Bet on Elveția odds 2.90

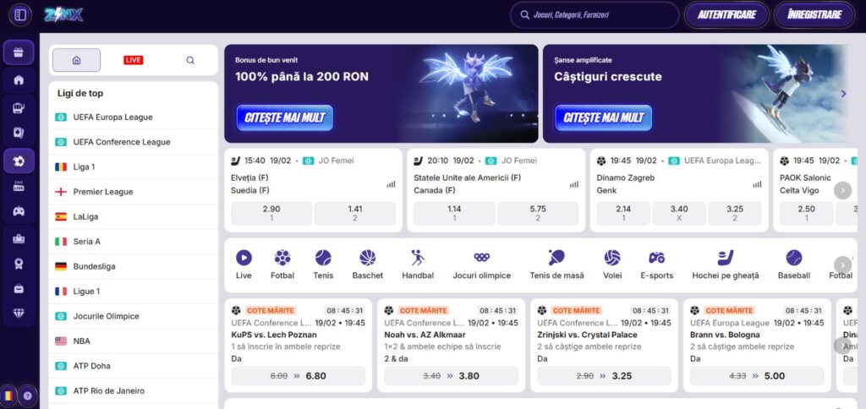[x=271, y=213]
